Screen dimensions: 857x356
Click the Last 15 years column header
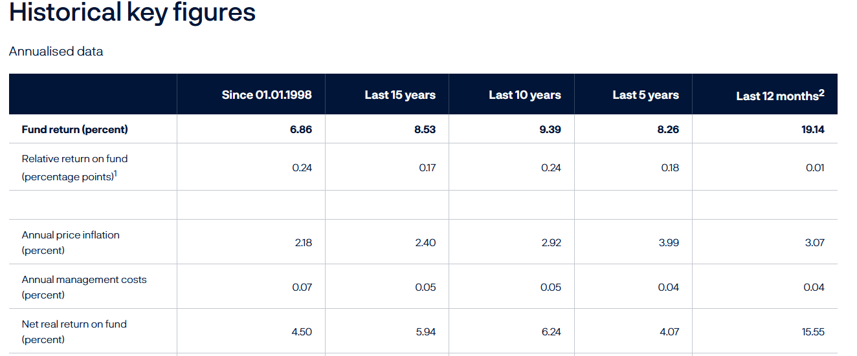pyautogui.click(x=400, y=95)
